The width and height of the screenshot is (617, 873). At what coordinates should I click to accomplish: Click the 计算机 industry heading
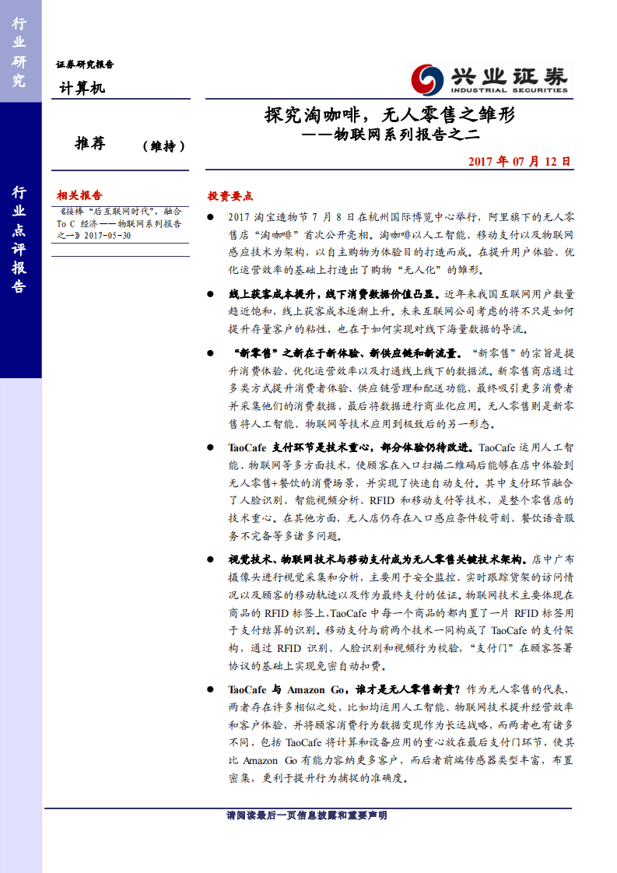[x=82, y=88]
